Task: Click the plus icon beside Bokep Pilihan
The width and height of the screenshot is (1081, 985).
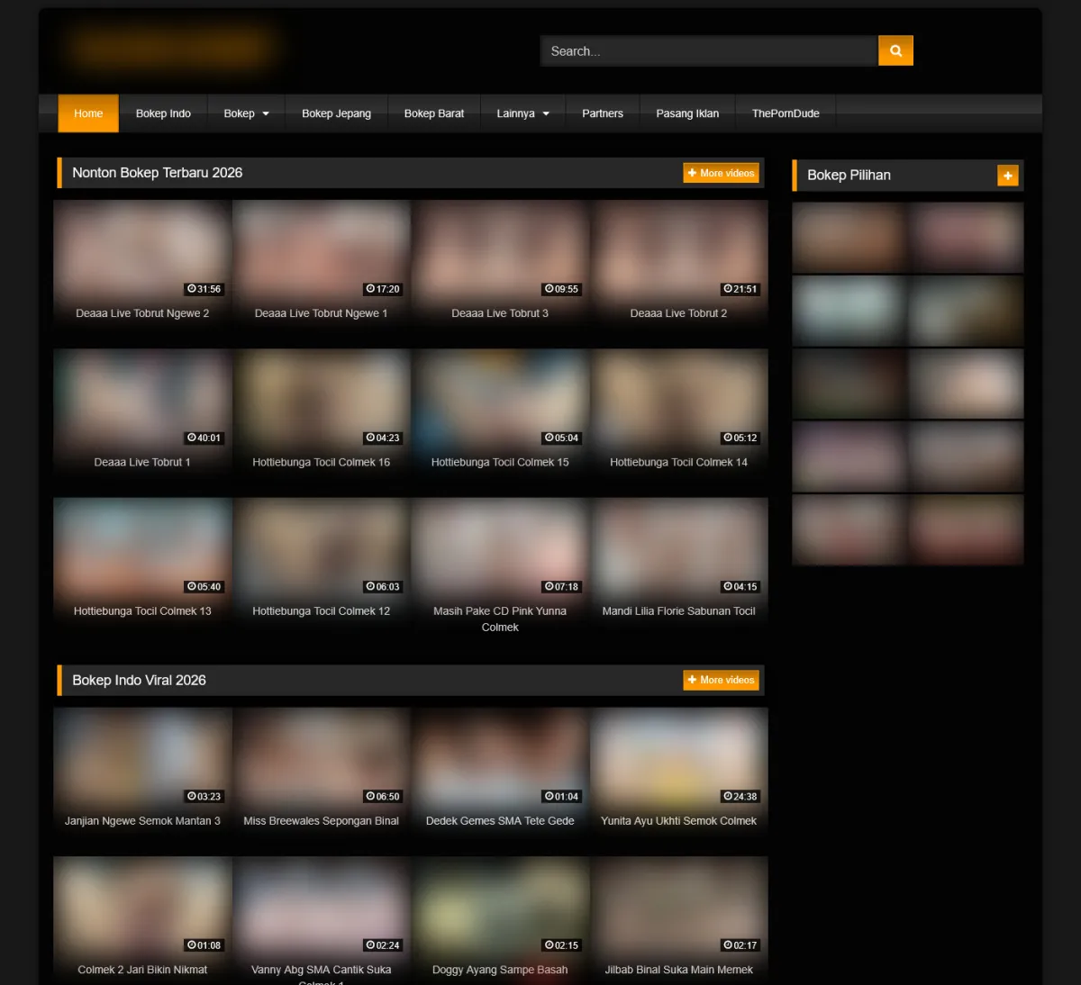Action: tap(1007, 176)
